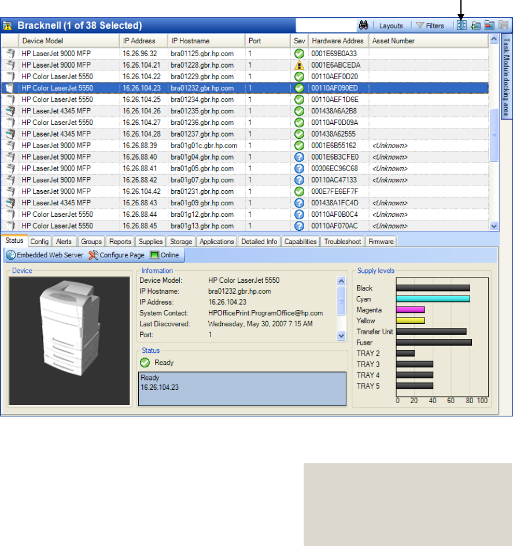Click the remove-from-group folder icon with minus
513x546 pixels.
coord(489,25)
